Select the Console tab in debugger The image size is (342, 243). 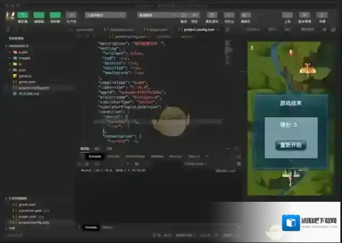pos(94,156)
